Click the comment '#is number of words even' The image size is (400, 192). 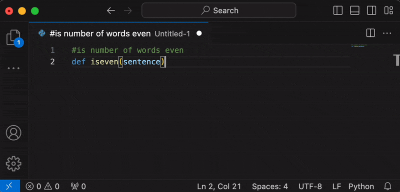[x=127, y=50]
